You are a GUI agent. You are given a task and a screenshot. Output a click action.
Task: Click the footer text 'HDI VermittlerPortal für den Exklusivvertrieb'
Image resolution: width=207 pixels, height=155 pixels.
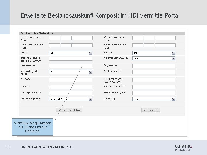pyautogui.click(x=47, y=147)
